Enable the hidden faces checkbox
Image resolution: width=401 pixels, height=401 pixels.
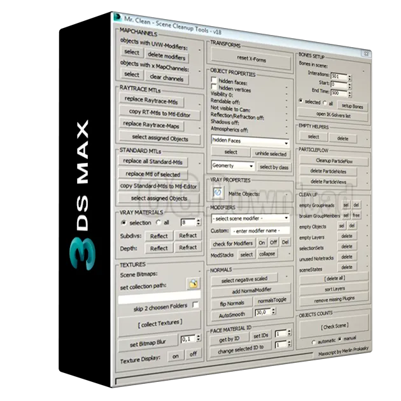214,80
